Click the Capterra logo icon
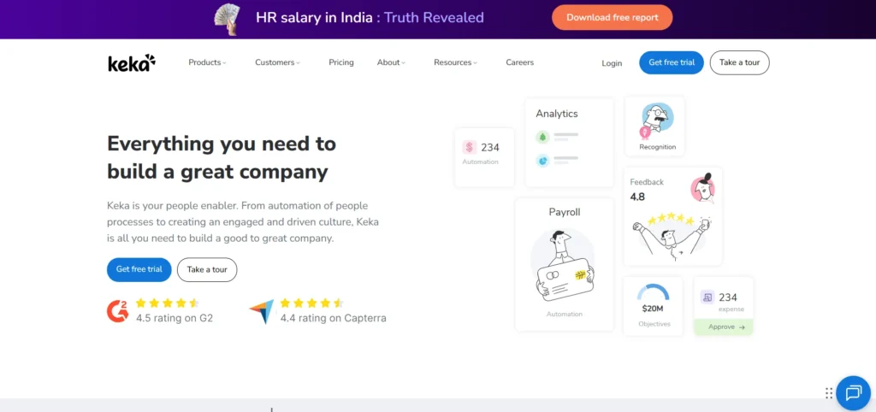This screenshot has height=412, width=876. [262, 311]
